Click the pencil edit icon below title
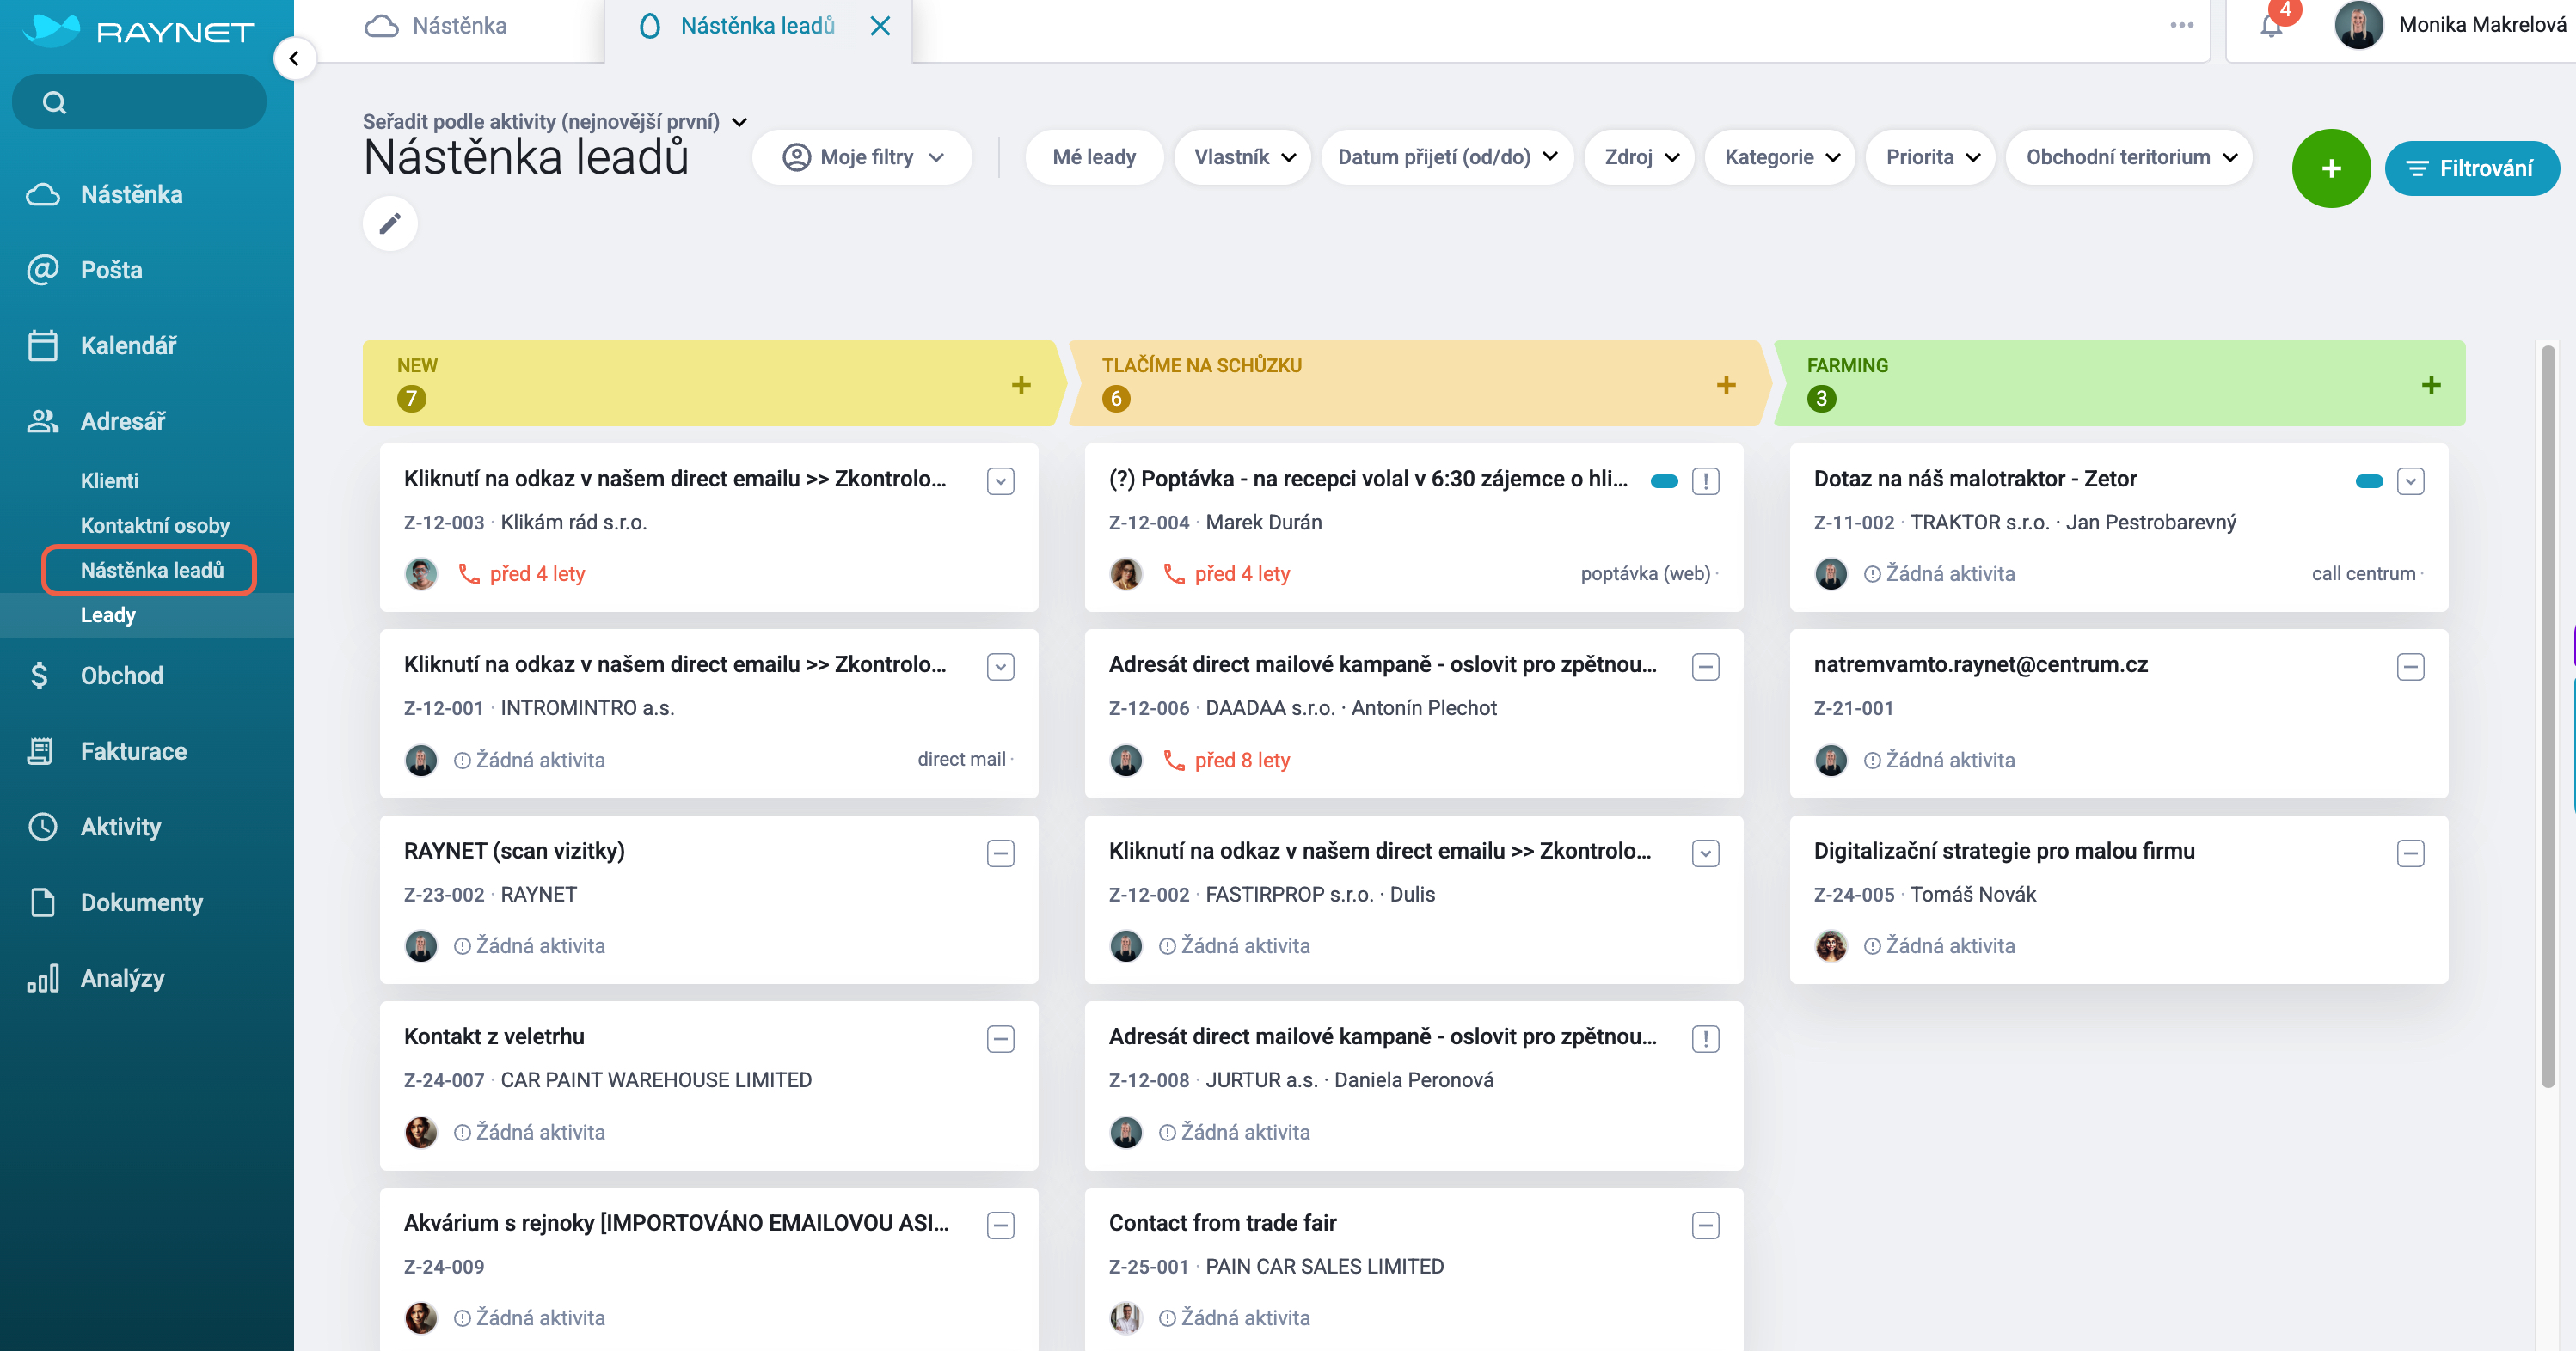Screen dimensions: 2576x1351 (x=390, y=222)
